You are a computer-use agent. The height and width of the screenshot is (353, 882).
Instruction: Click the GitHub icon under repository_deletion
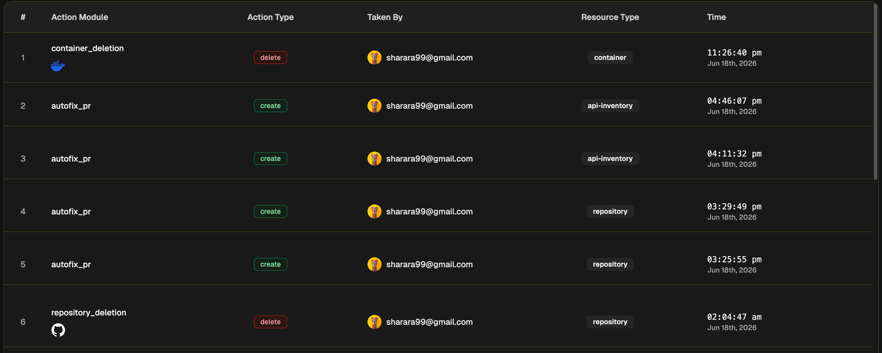[58, 330]
